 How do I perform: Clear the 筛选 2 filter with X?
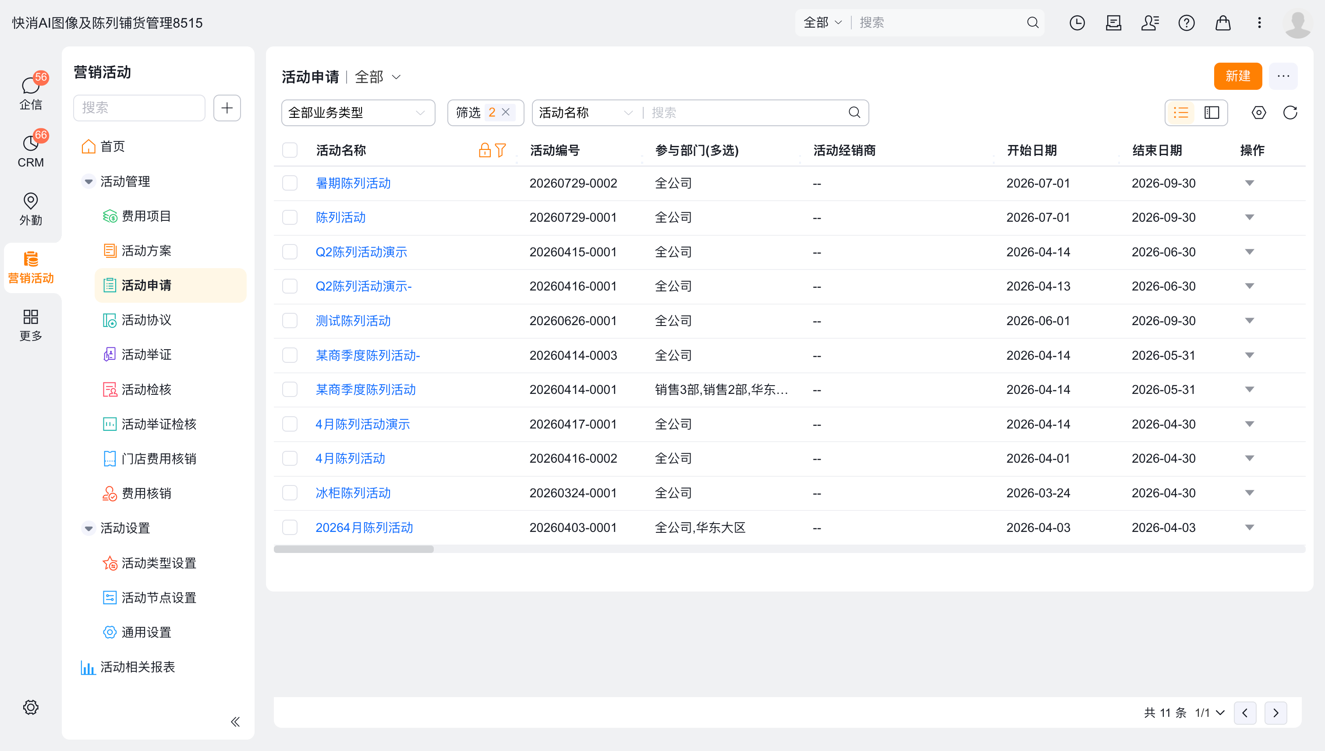(x=506, y=112)
